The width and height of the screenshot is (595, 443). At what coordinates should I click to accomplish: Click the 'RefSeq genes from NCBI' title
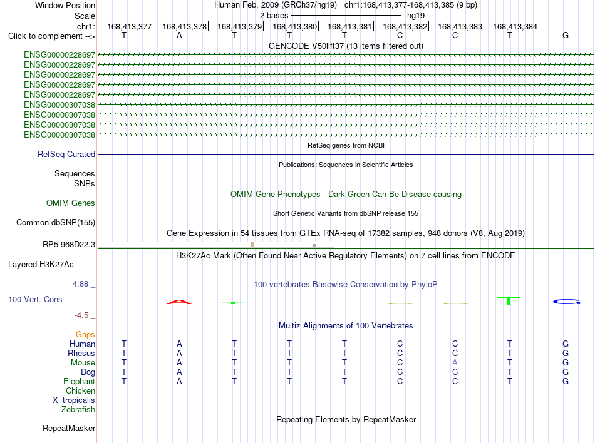tap(346, 145)
